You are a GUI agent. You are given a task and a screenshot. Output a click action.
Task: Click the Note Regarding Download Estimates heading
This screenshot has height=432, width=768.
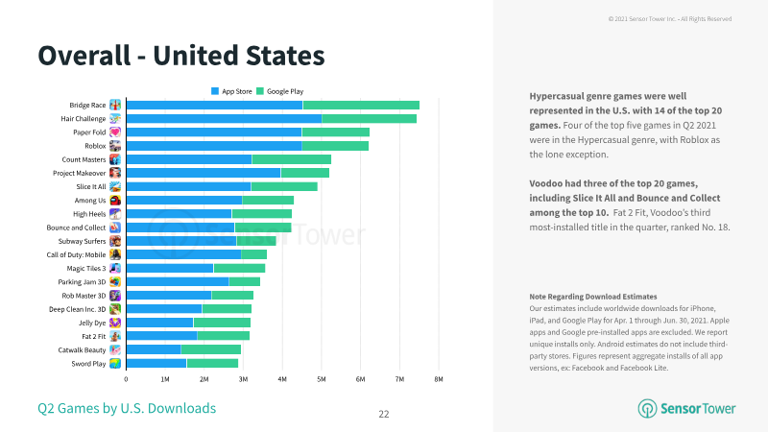click(593, 297)
